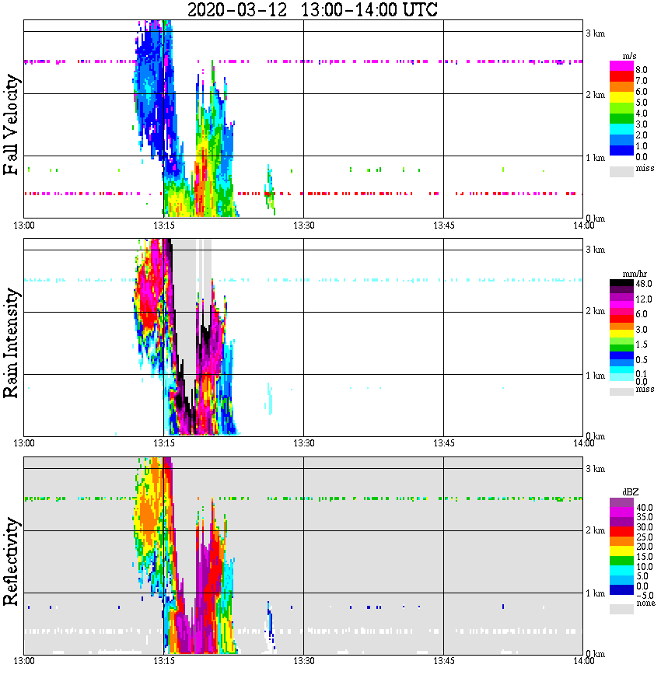Click the orange 6.0 m/s legend swatch
The width and height of the screenshot is (661, 675).
click(x=621, y=87)
